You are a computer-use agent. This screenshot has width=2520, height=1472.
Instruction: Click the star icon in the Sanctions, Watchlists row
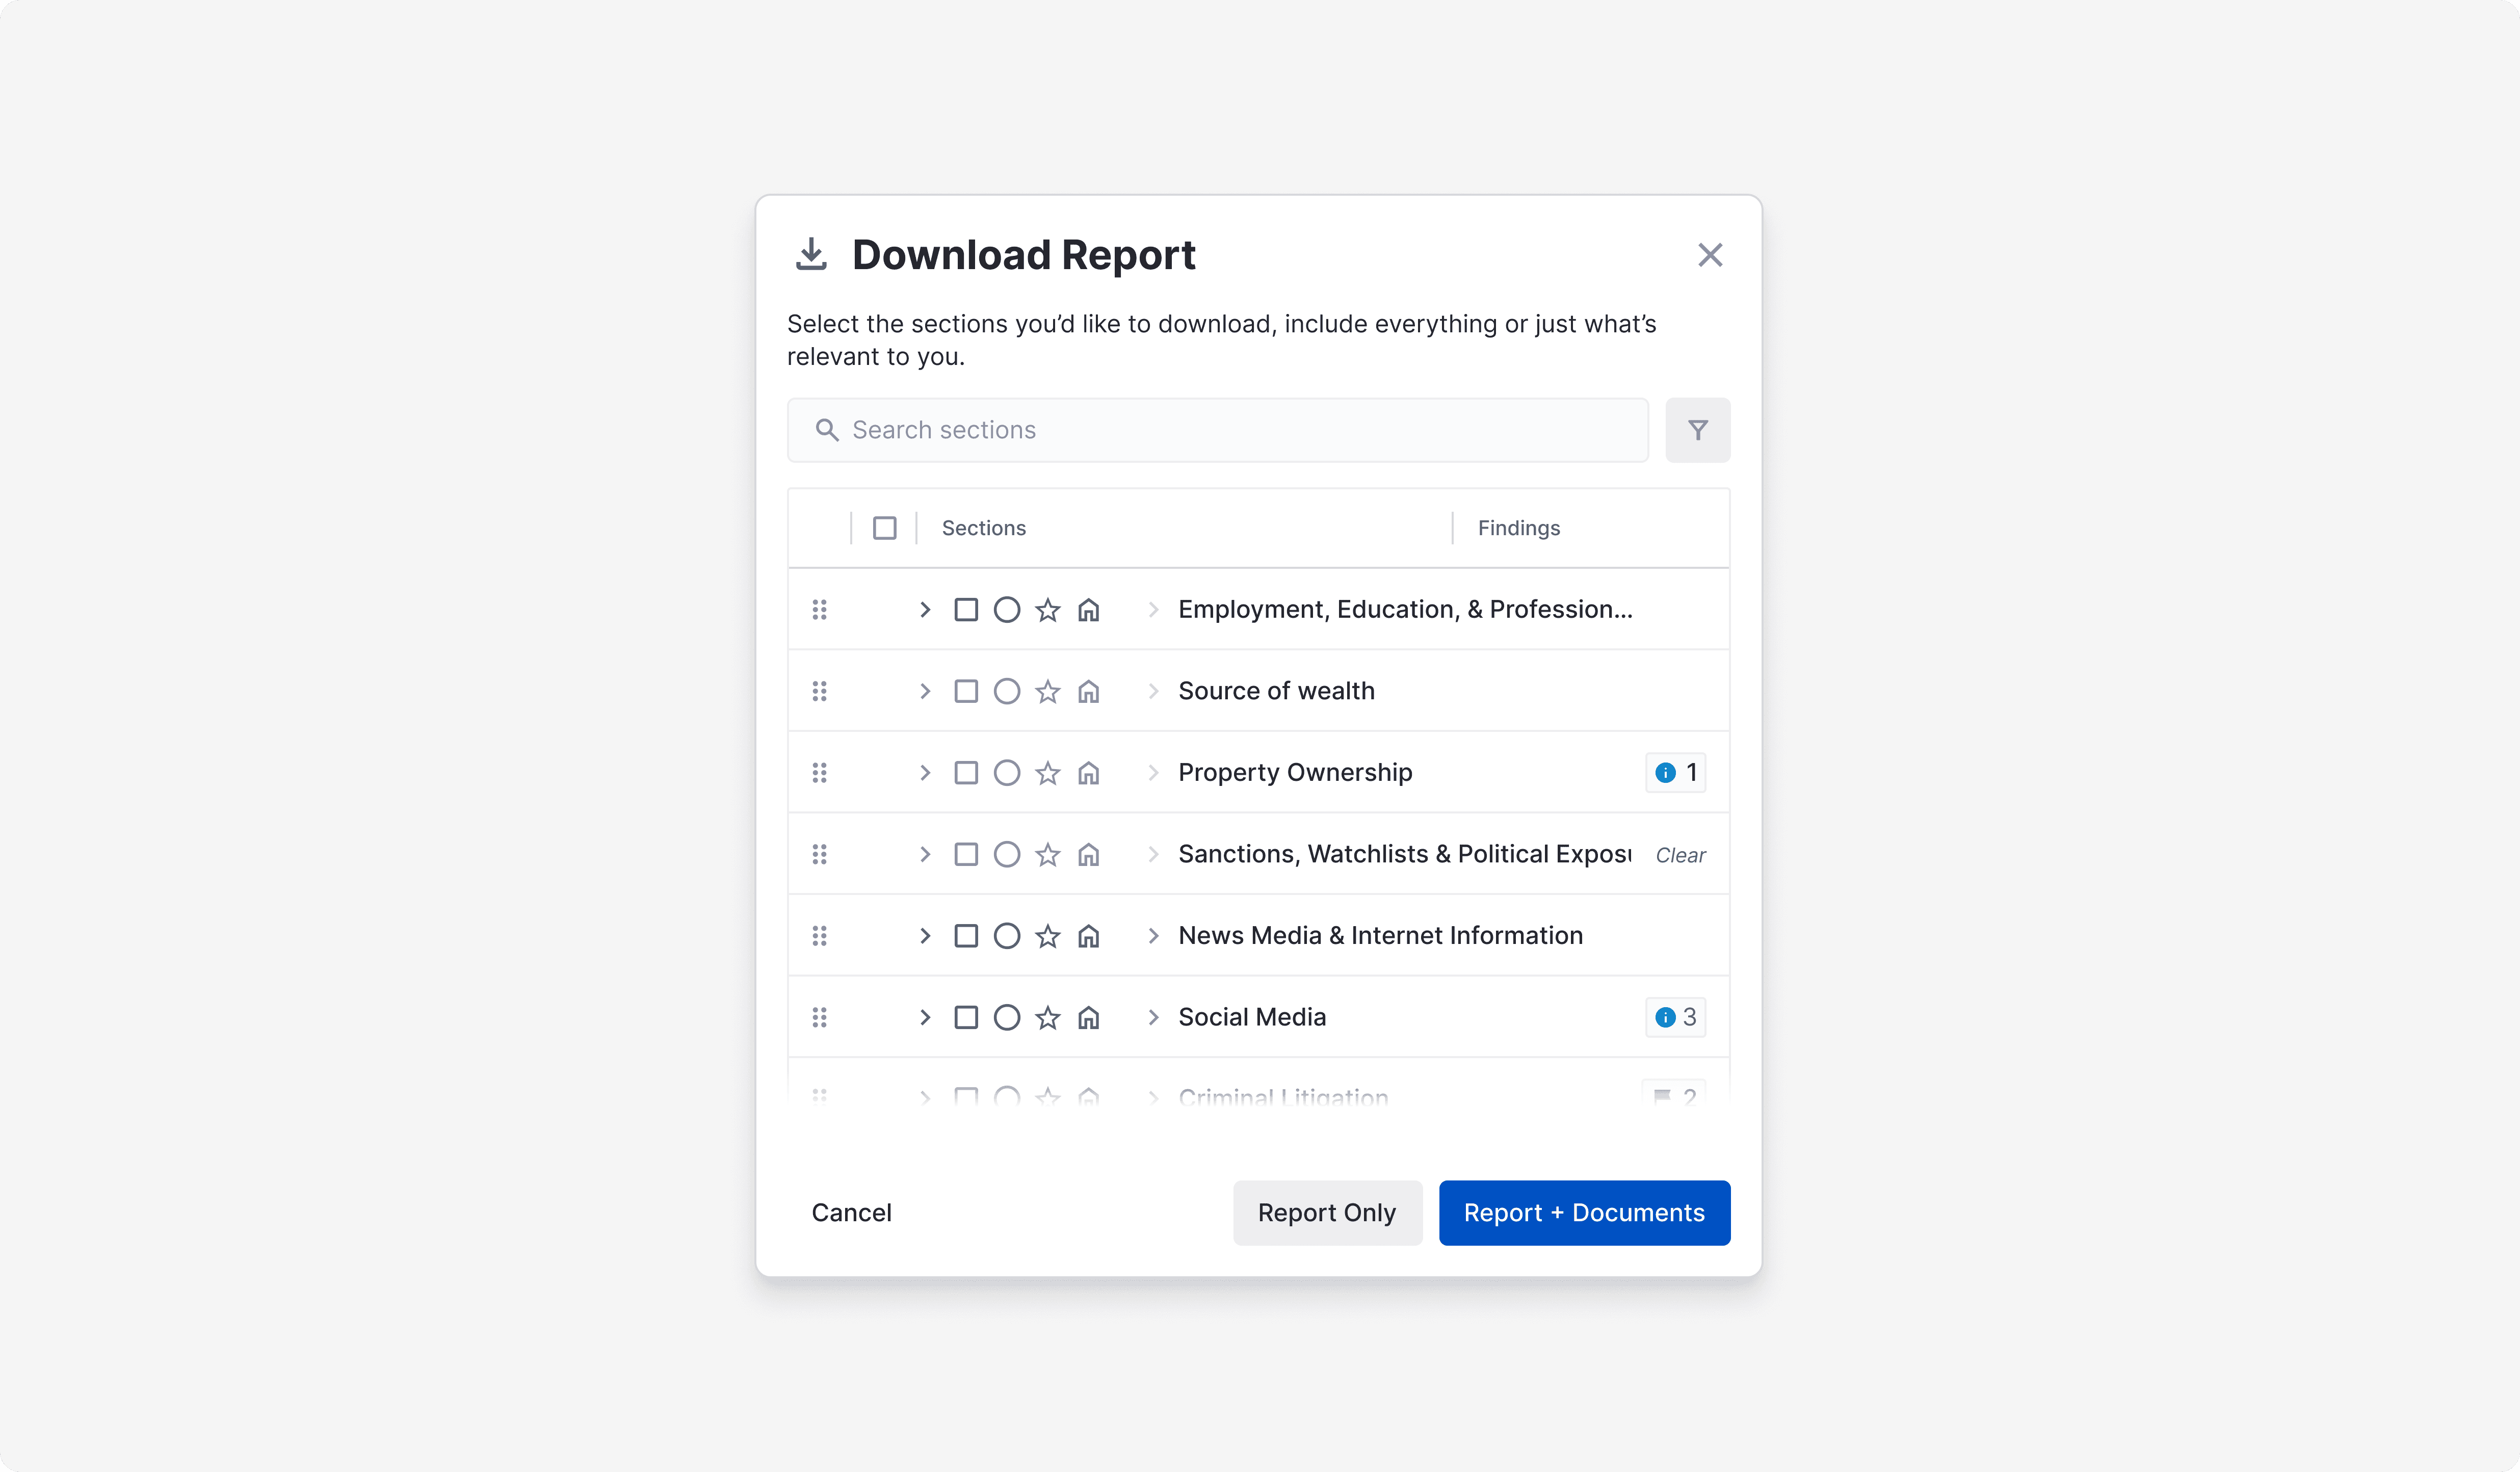point(1047,854)
